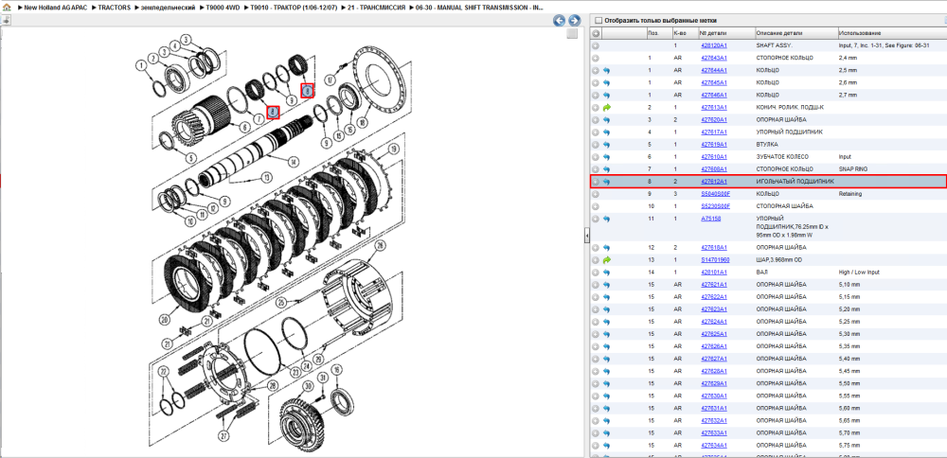The width and height of the screenshot is (947, 458).
Task: Open 'земледельческий' breadcrumb
Action: tap(166, 8)
